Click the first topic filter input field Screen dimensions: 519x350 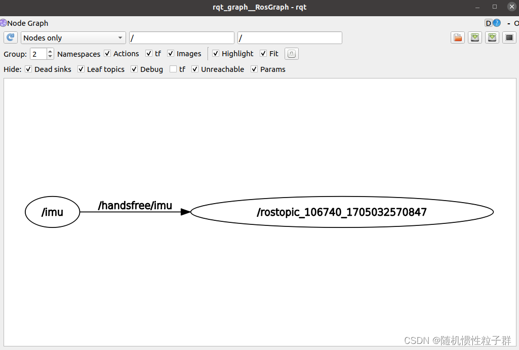click(x=181, y=37)
